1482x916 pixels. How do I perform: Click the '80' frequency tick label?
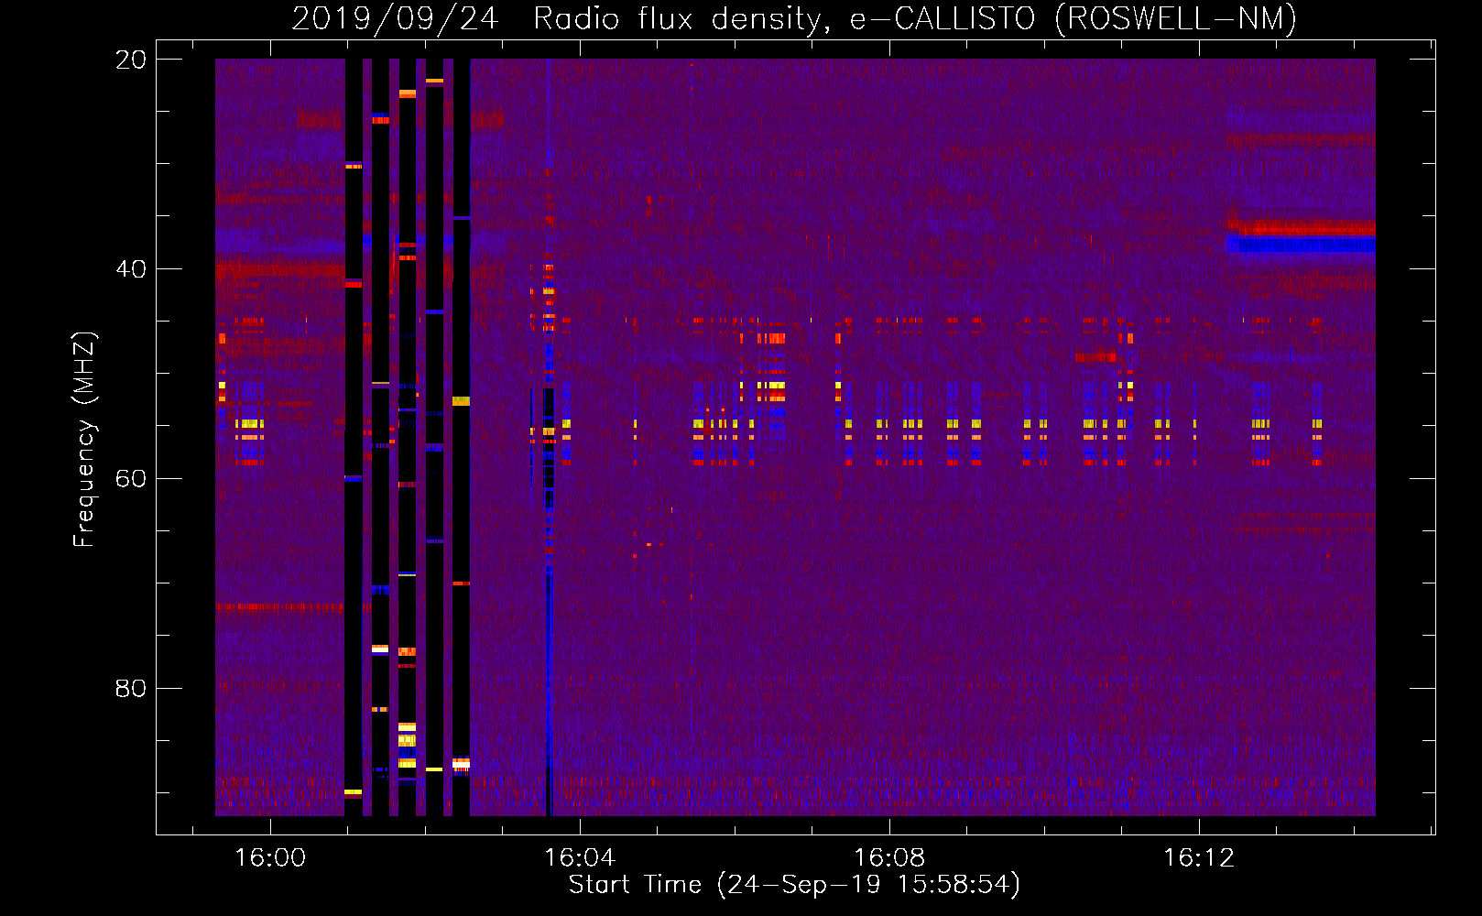click(131, 688)
